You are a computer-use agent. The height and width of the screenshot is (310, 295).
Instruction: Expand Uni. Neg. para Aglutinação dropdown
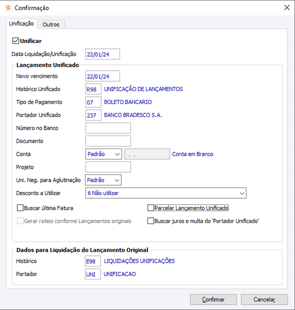[x=103, y=180]
